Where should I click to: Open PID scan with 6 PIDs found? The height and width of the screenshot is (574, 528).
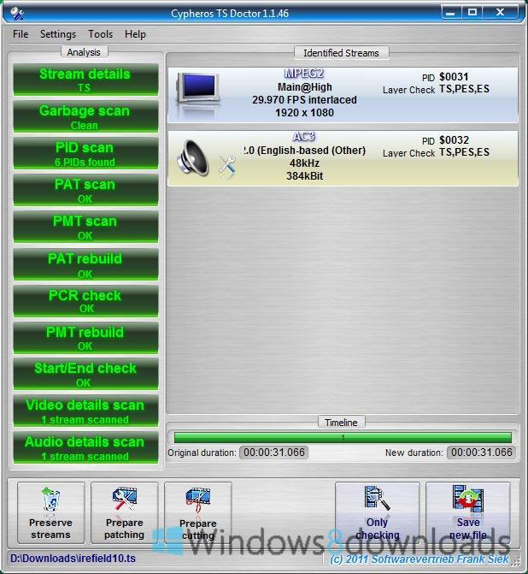point(85,153)
